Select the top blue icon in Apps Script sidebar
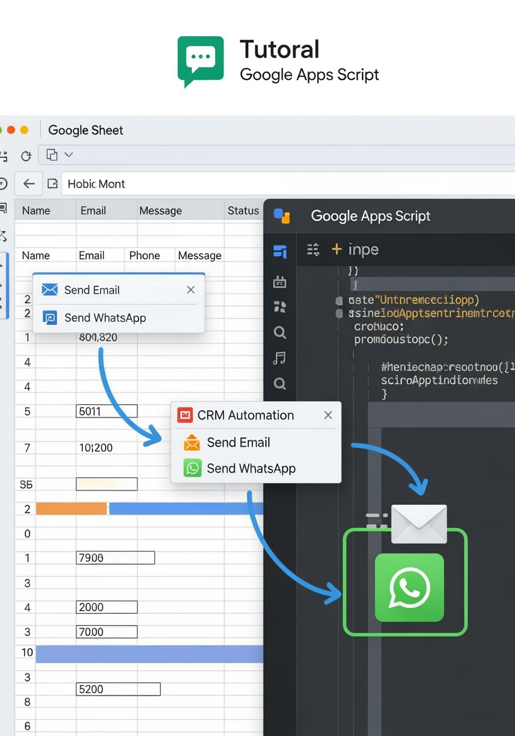Image resolution: width=515 pixels, height=736 pixels. [x=280, y=251]
